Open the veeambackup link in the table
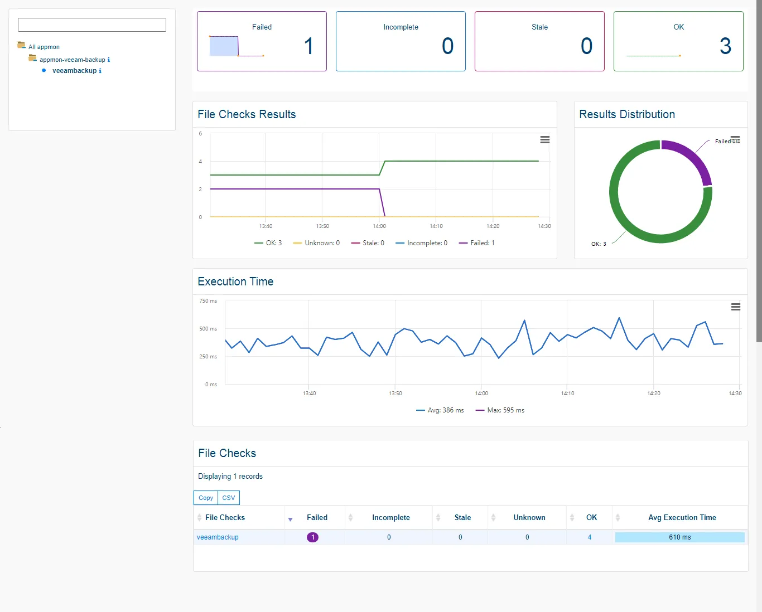Screen dimensions: 762x612 click(217, 537)
